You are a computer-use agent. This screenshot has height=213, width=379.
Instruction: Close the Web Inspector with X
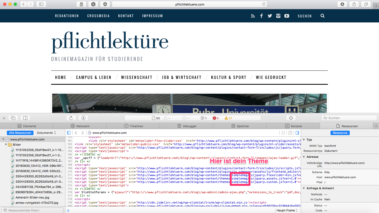click(x=4, y=118)
